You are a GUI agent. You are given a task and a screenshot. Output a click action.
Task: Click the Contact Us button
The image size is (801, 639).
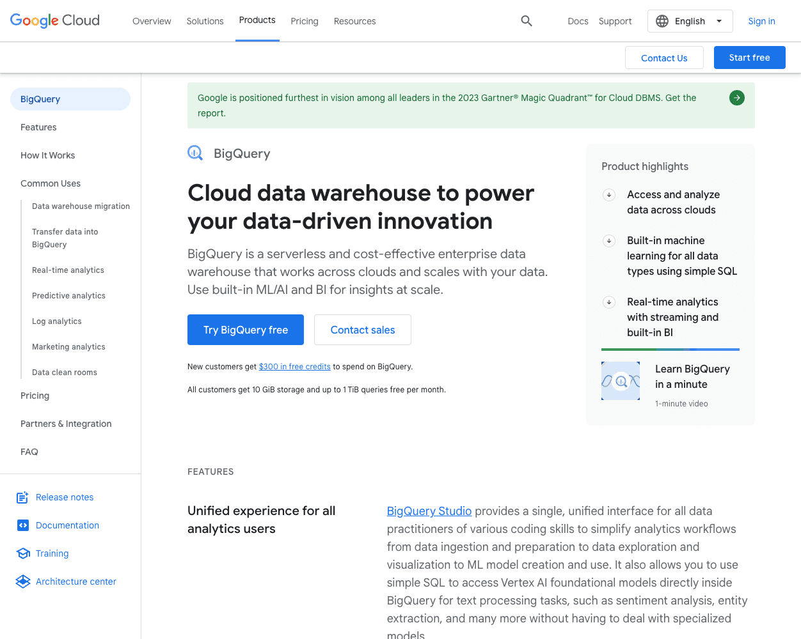click(x=664, y=58)
